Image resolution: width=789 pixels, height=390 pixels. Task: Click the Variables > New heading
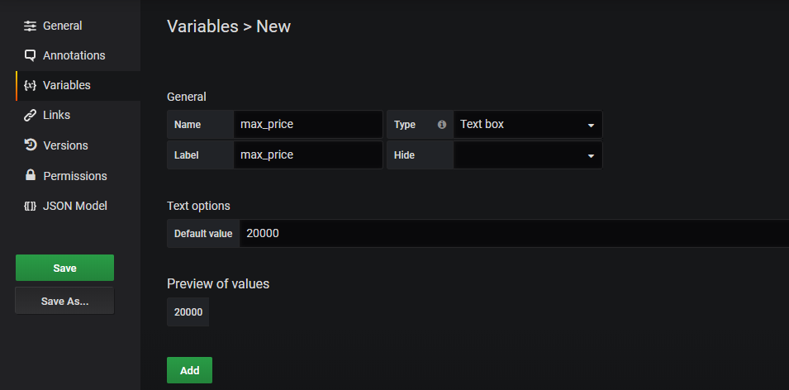(229, 26)
